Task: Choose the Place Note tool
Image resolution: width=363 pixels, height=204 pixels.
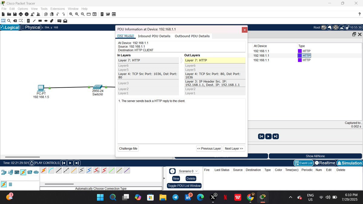Action: coord(28,21)
